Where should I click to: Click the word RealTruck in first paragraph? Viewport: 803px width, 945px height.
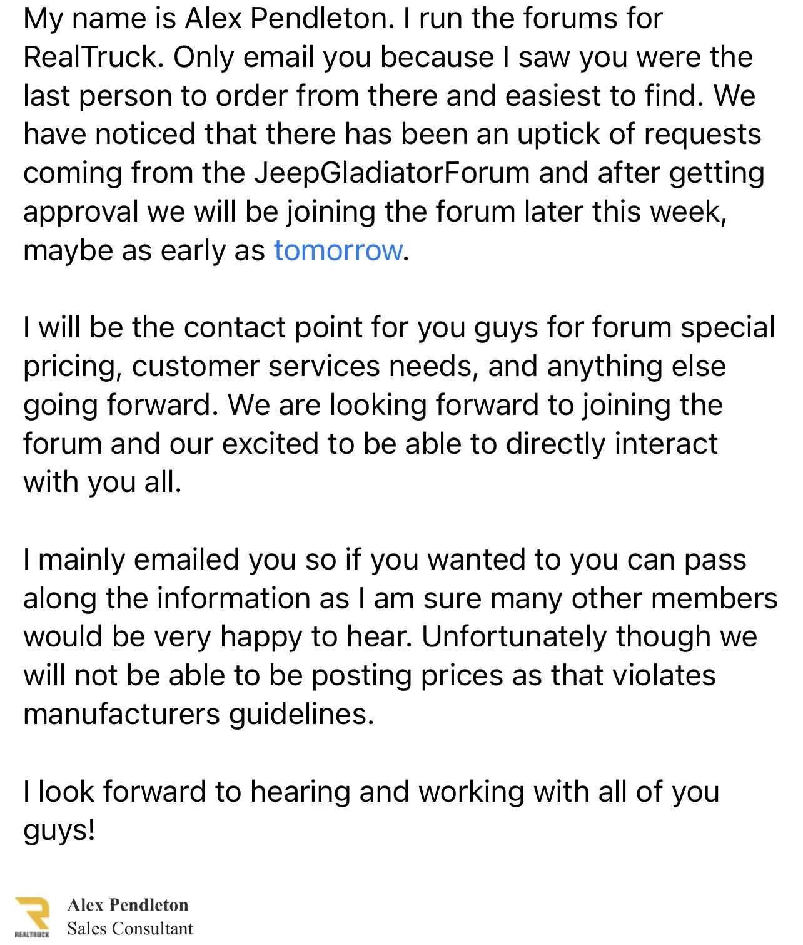point(93,58)
